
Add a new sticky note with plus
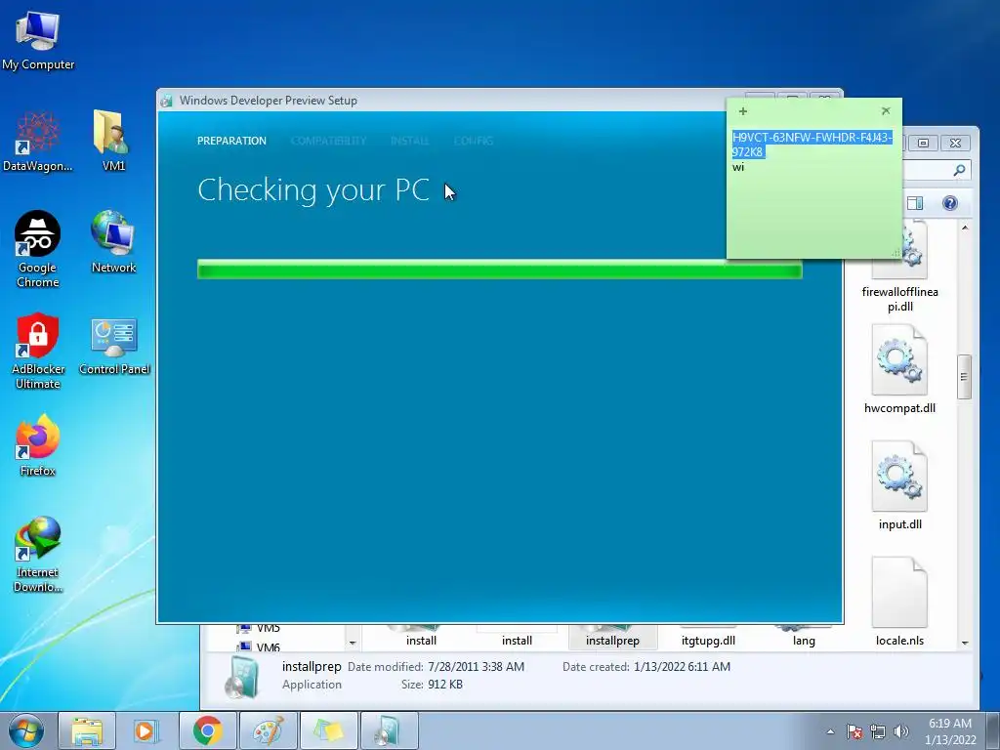pyautogui.click(x=742, y=111)
